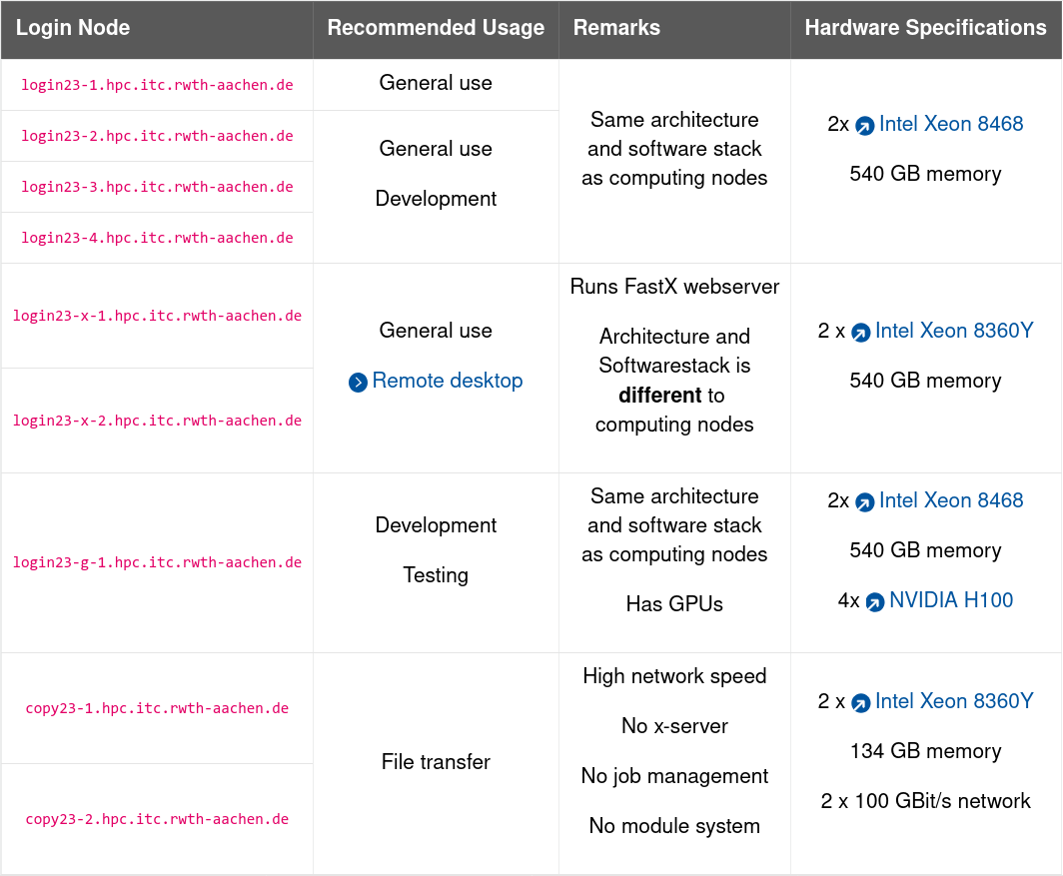Click the Remarks column header
The image size is (1063, 876).
pos(616,28)
